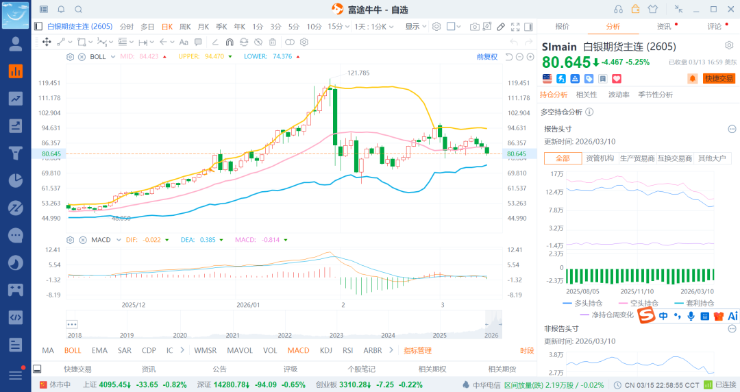This screenshot has width=740, height=392.
Task: Enable the RSI indicator
Action: pyautogui.click(x=348, y=350)
